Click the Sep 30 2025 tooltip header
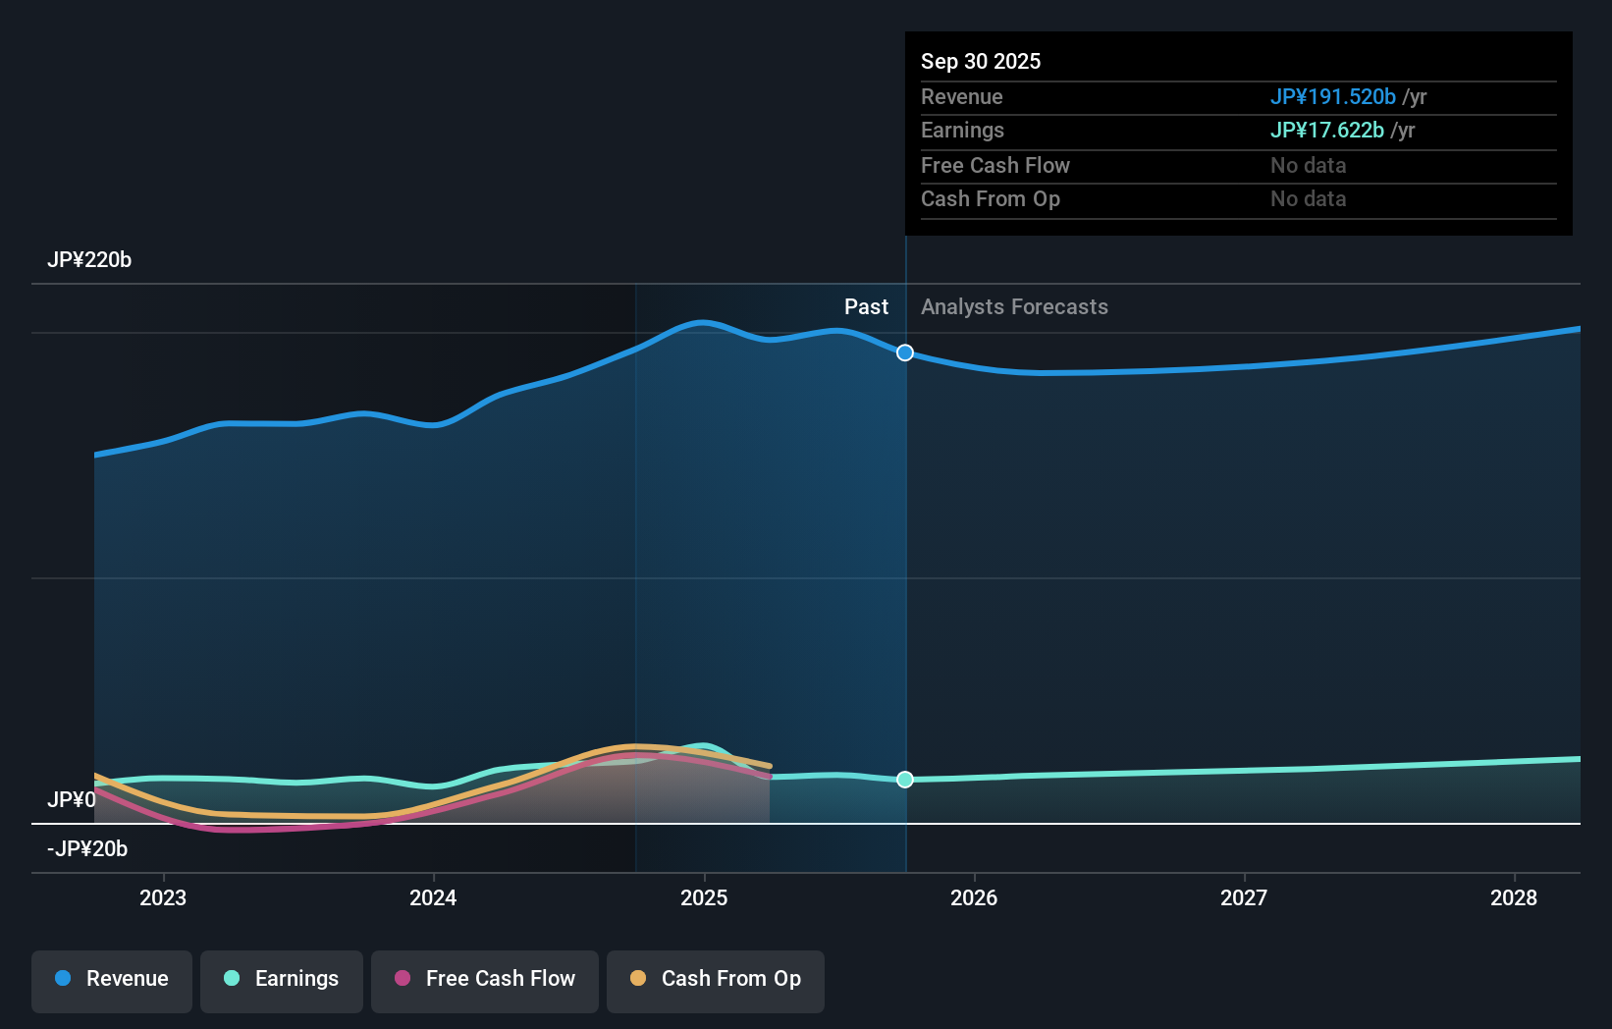Screen dimensions: 1612x1029 tap(980, 61)
